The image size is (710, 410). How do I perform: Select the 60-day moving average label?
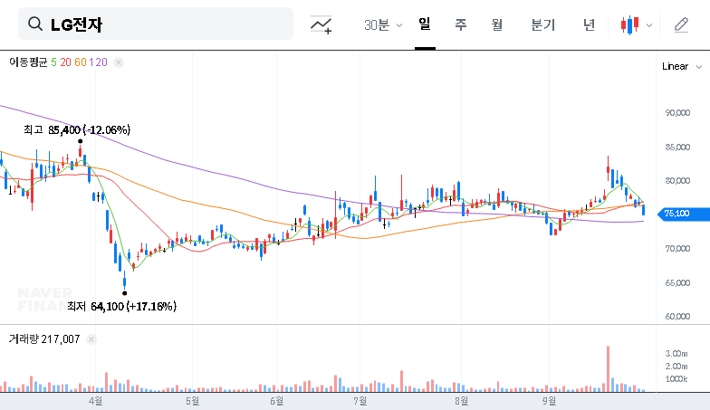click(80, 62)
